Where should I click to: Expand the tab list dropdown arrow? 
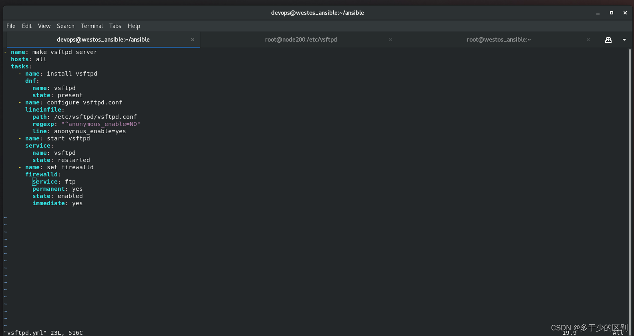pos(624,40)
